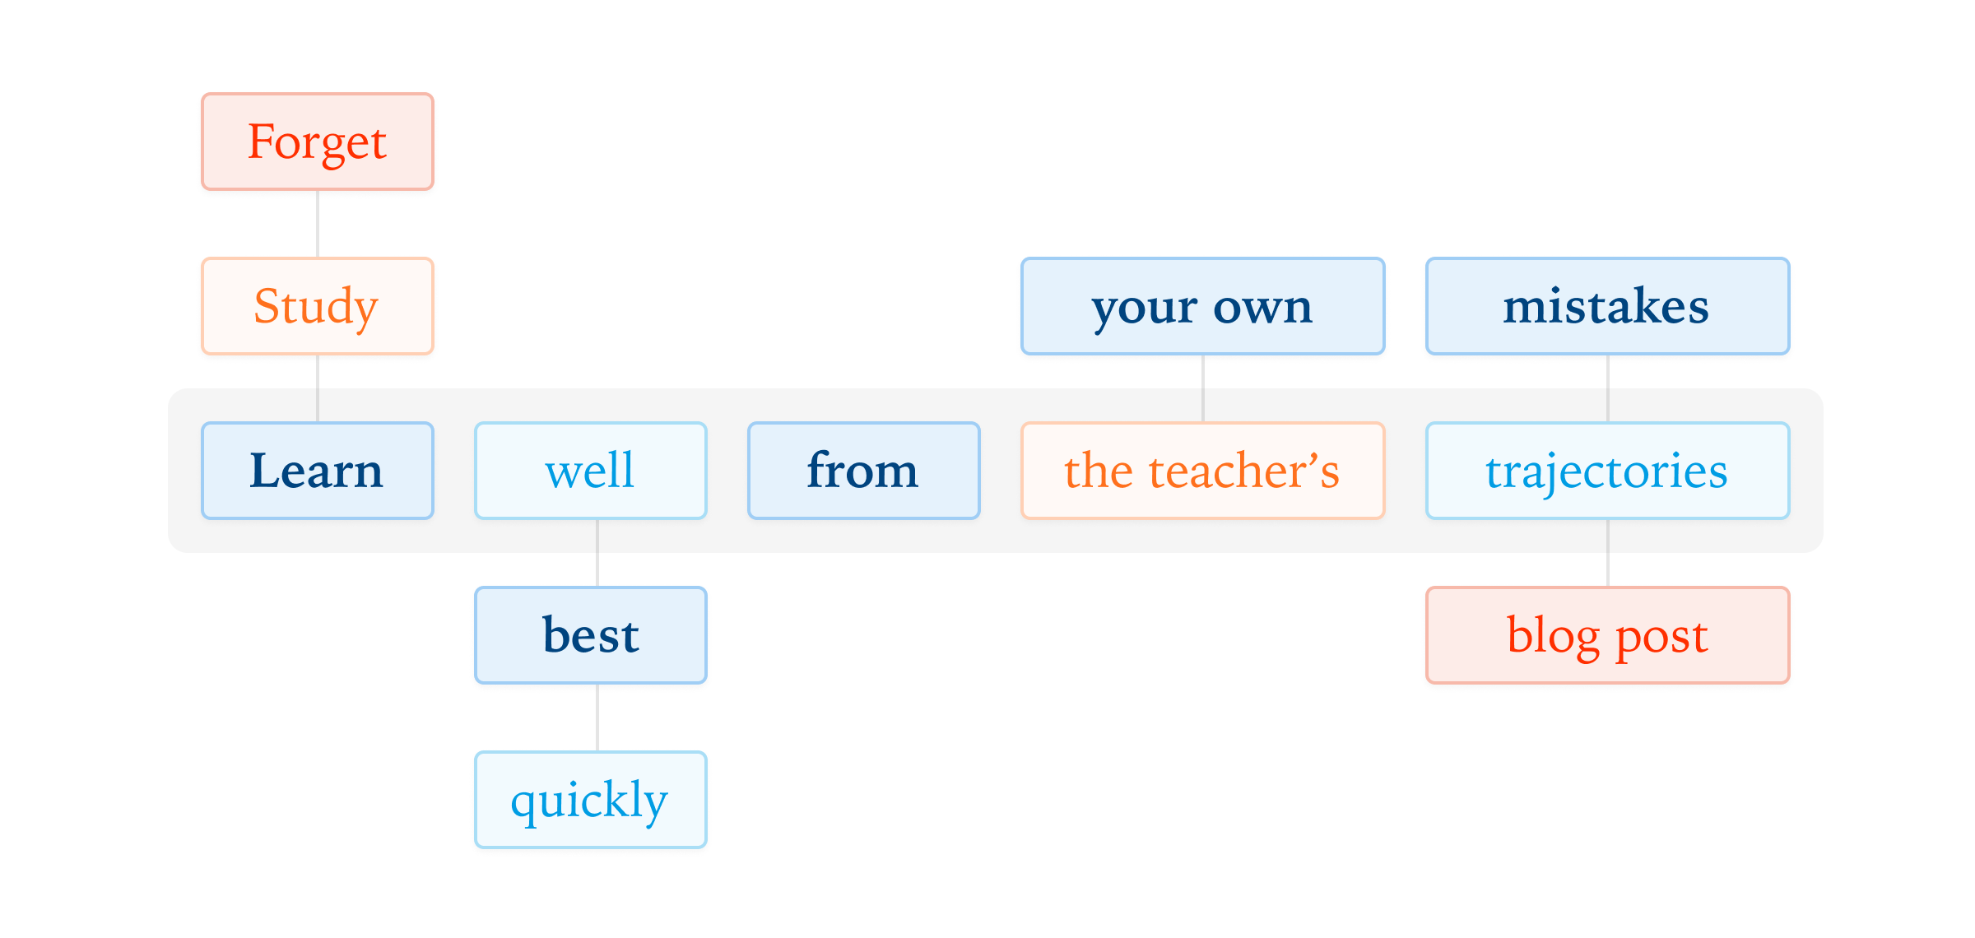Click the "trajectories" word box
This screenshot has height=938, width=1975.
coord(1608,471)
